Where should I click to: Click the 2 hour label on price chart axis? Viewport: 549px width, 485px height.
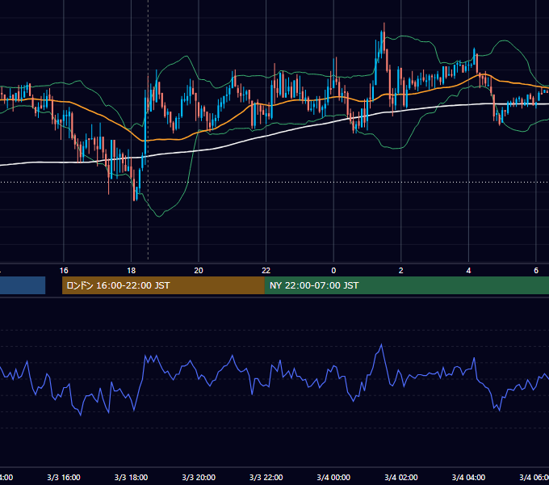(x=401, y=270)
